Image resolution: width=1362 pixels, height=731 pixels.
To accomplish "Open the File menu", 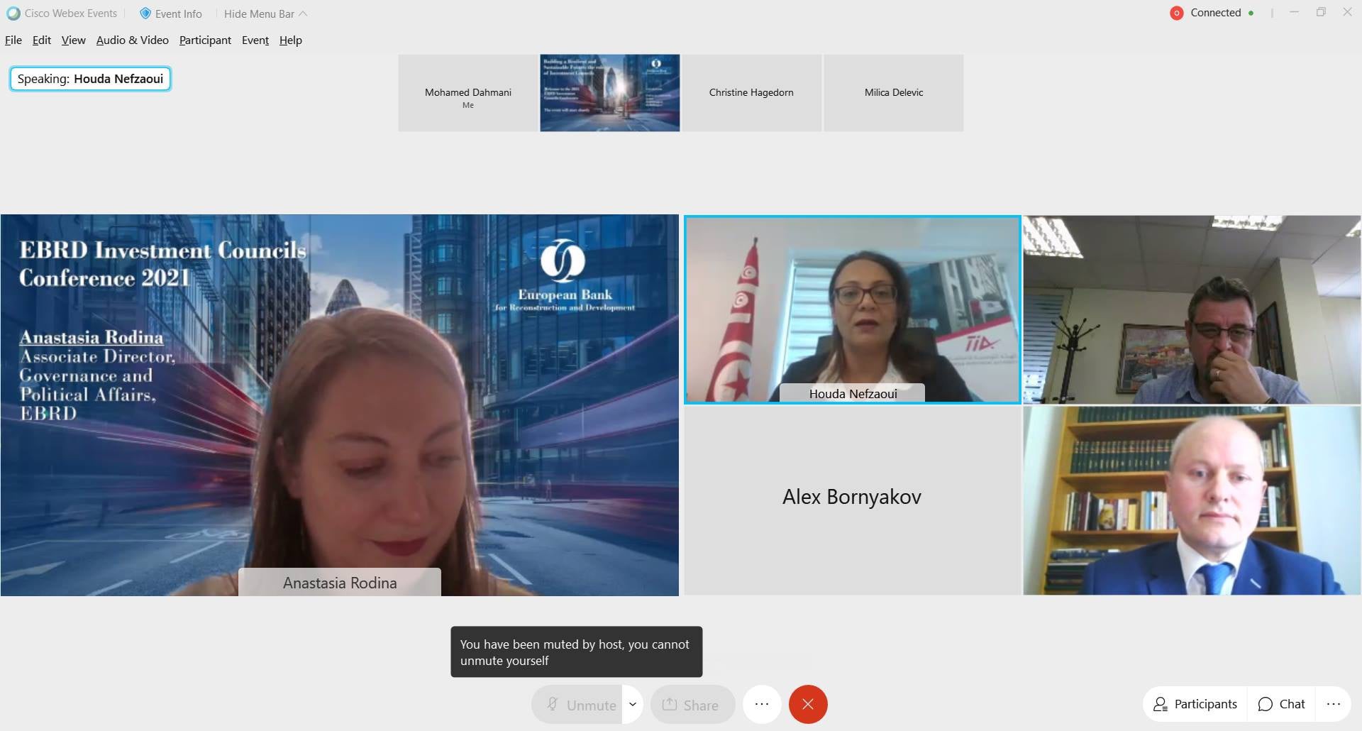I will 13,40.
